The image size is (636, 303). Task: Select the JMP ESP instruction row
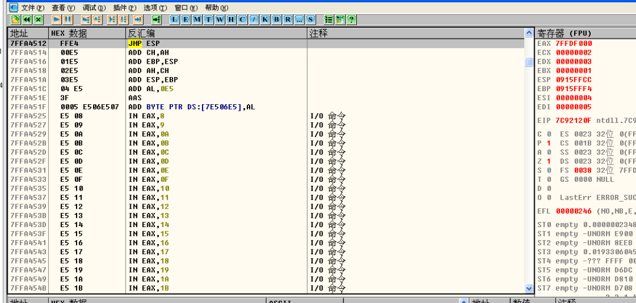pos(266,44)
